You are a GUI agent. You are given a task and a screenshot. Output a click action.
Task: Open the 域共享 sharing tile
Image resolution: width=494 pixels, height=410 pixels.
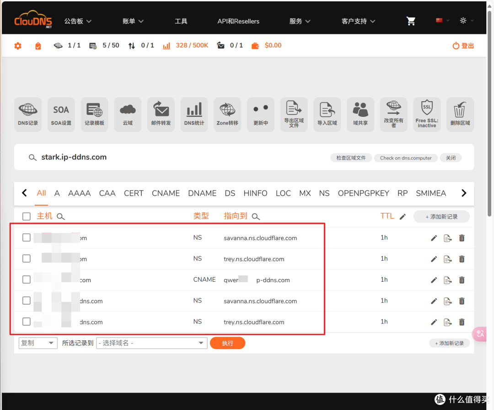[360, 114]
